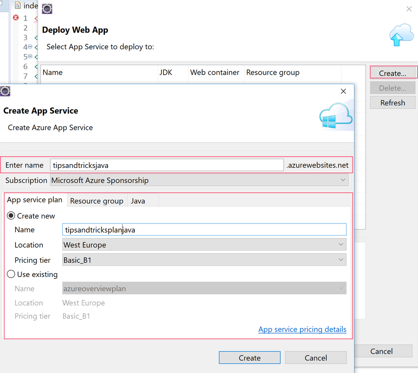Open the azureoverviewplan existing plan dropdown
The width and height of the screenshot is (418, 373).
204,288
